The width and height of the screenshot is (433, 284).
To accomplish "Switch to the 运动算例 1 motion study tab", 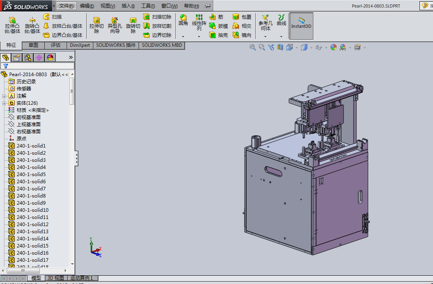I will click(x=82, y=278).
